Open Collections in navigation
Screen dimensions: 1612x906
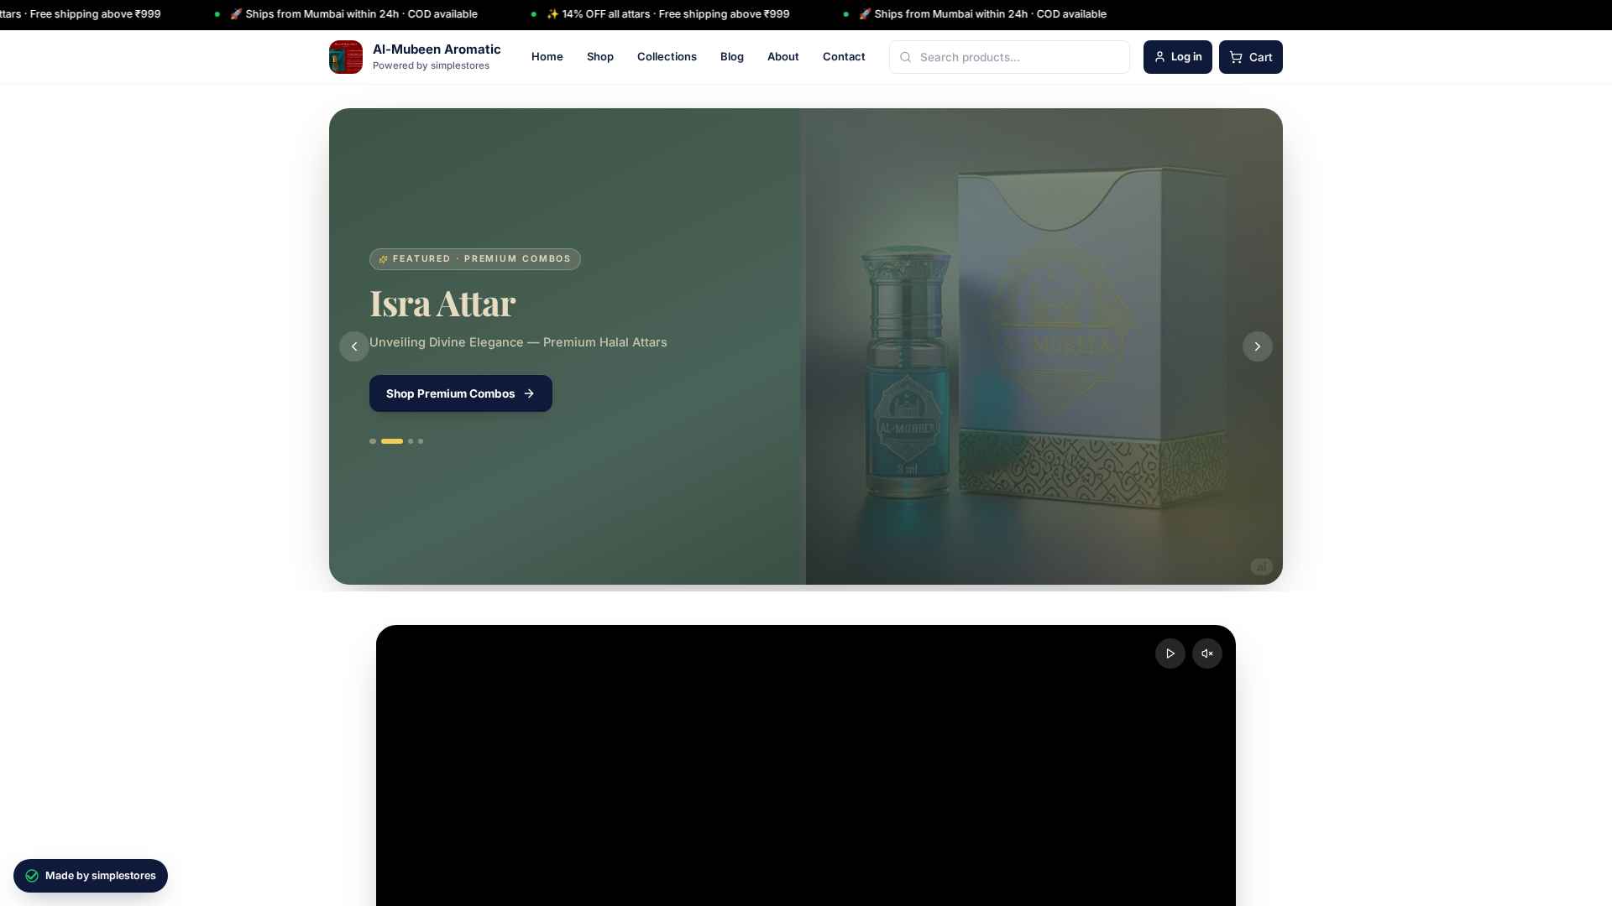click(x=667, y=57)
